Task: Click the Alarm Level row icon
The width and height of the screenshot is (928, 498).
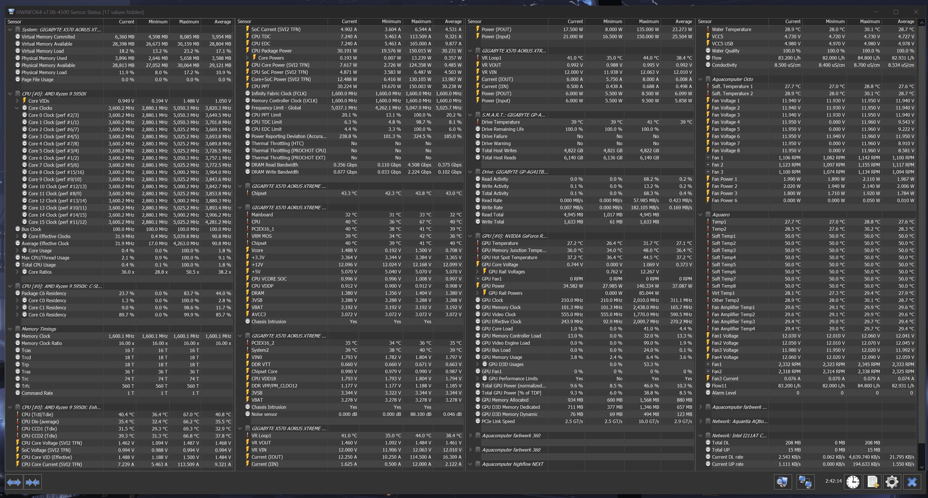Action: coord(708,393)
